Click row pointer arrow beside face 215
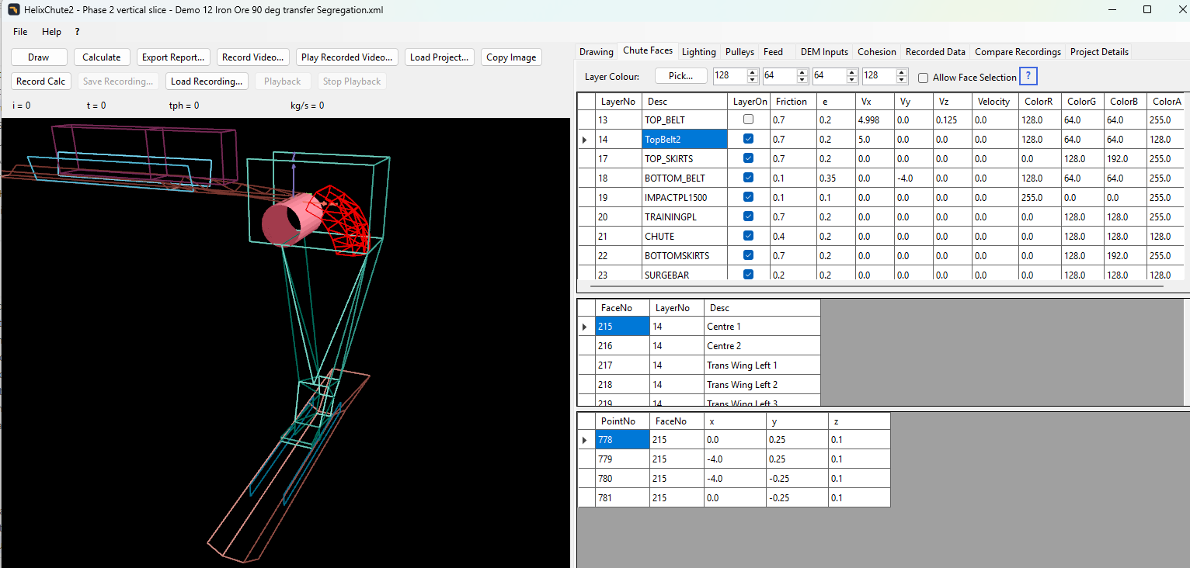Image resolution: width=1190 pixels, height=568 pixels. (585, 327)
